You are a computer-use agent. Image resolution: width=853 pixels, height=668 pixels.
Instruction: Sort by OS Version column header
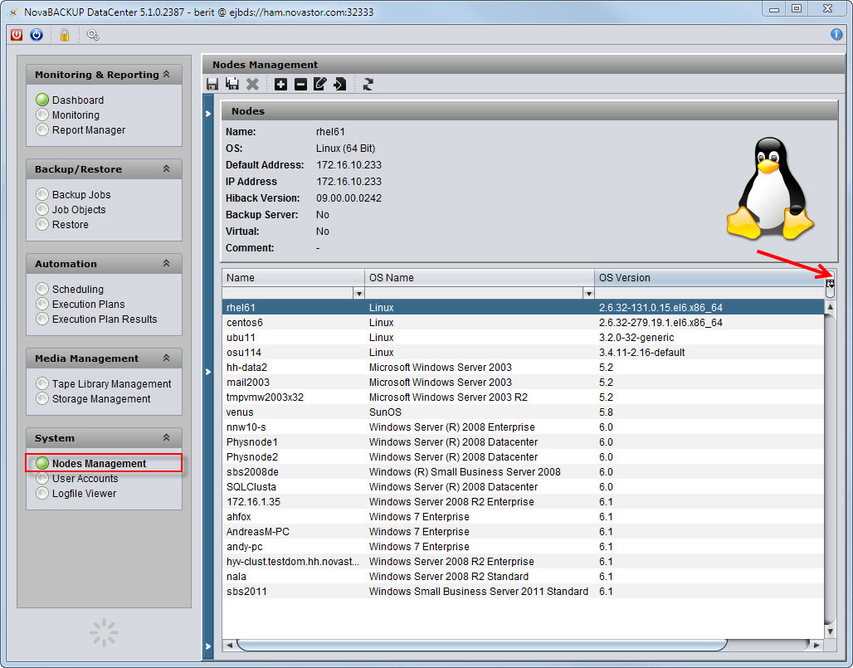click(709, 277)
